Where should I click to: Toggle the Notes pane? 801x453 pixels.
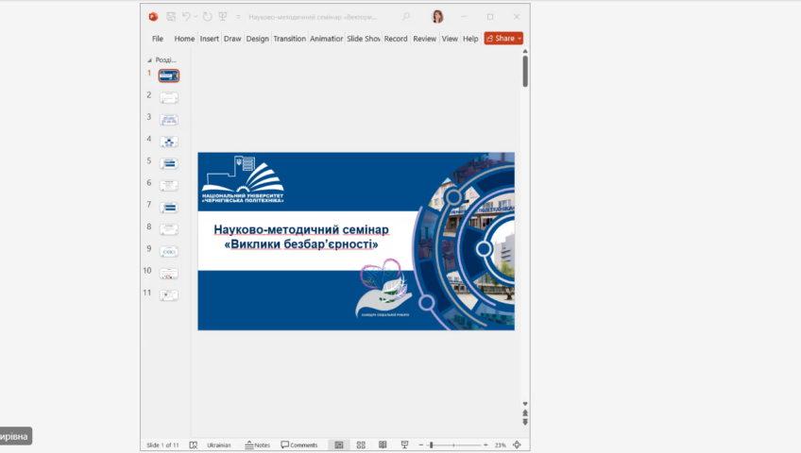click(258, 445)
